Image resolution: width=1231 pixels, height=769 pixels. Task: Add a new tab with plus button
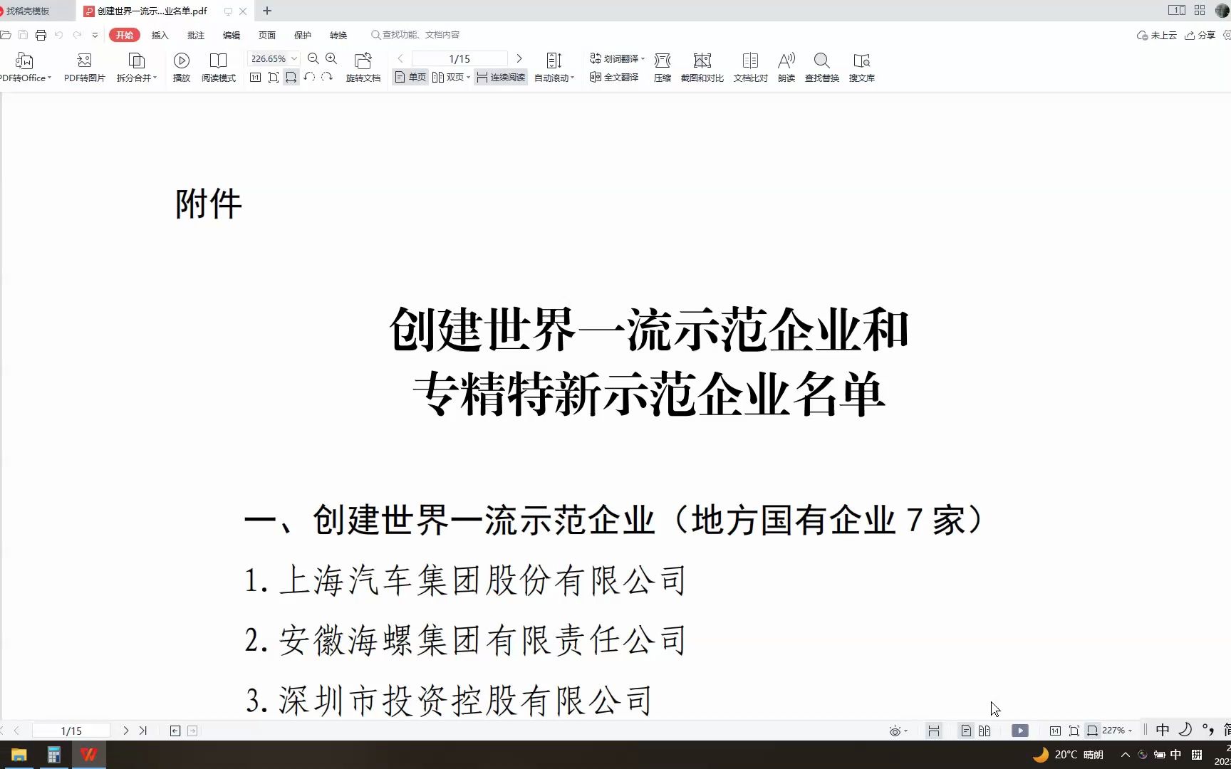[x=267, y=11]
